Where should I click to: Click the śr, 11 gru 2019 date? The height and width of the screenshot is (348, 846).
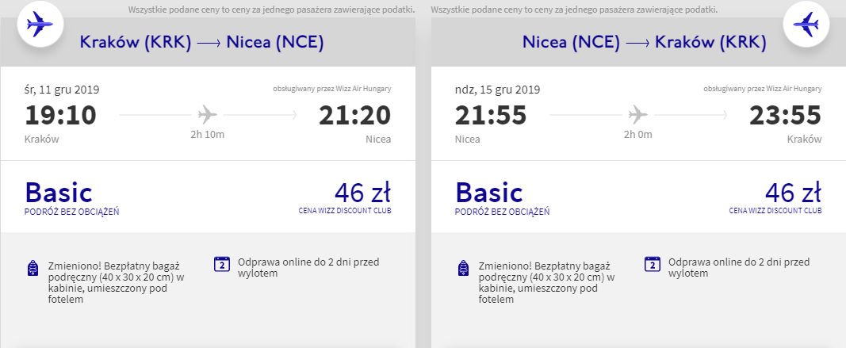click(x=62, y=89)
